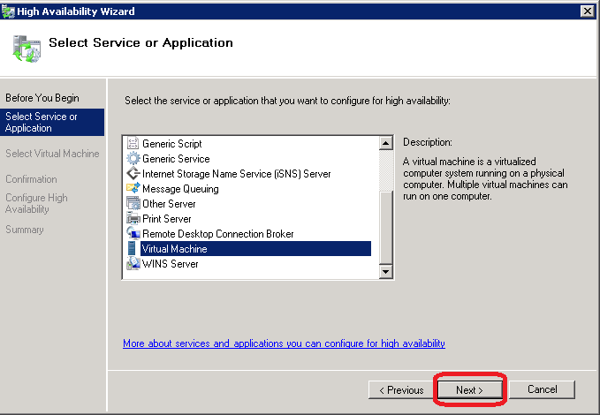
Task: Click the Generic Script list icon
Action: tap(133, 144)
